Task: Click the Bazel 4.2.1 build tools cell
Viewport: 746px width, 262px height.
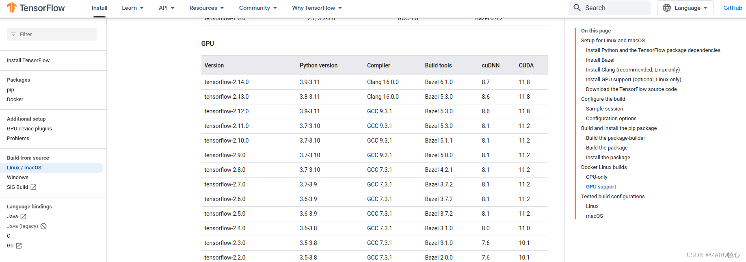Action: pyautogui.click(x=439, y=170)
